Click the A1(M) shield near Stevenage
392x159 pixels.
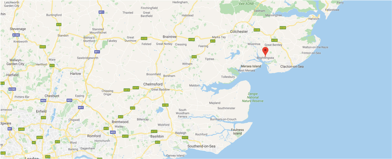pyautogui.click(x=16, y=35)
